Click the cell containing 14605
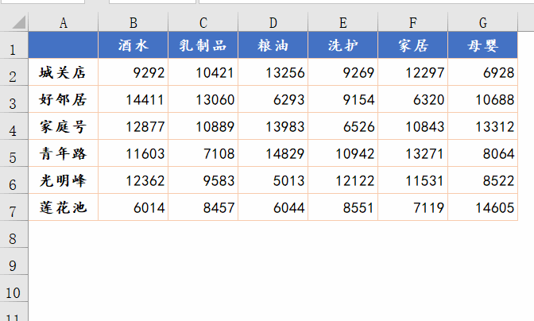534x321 pixels. tap(482, 208)
